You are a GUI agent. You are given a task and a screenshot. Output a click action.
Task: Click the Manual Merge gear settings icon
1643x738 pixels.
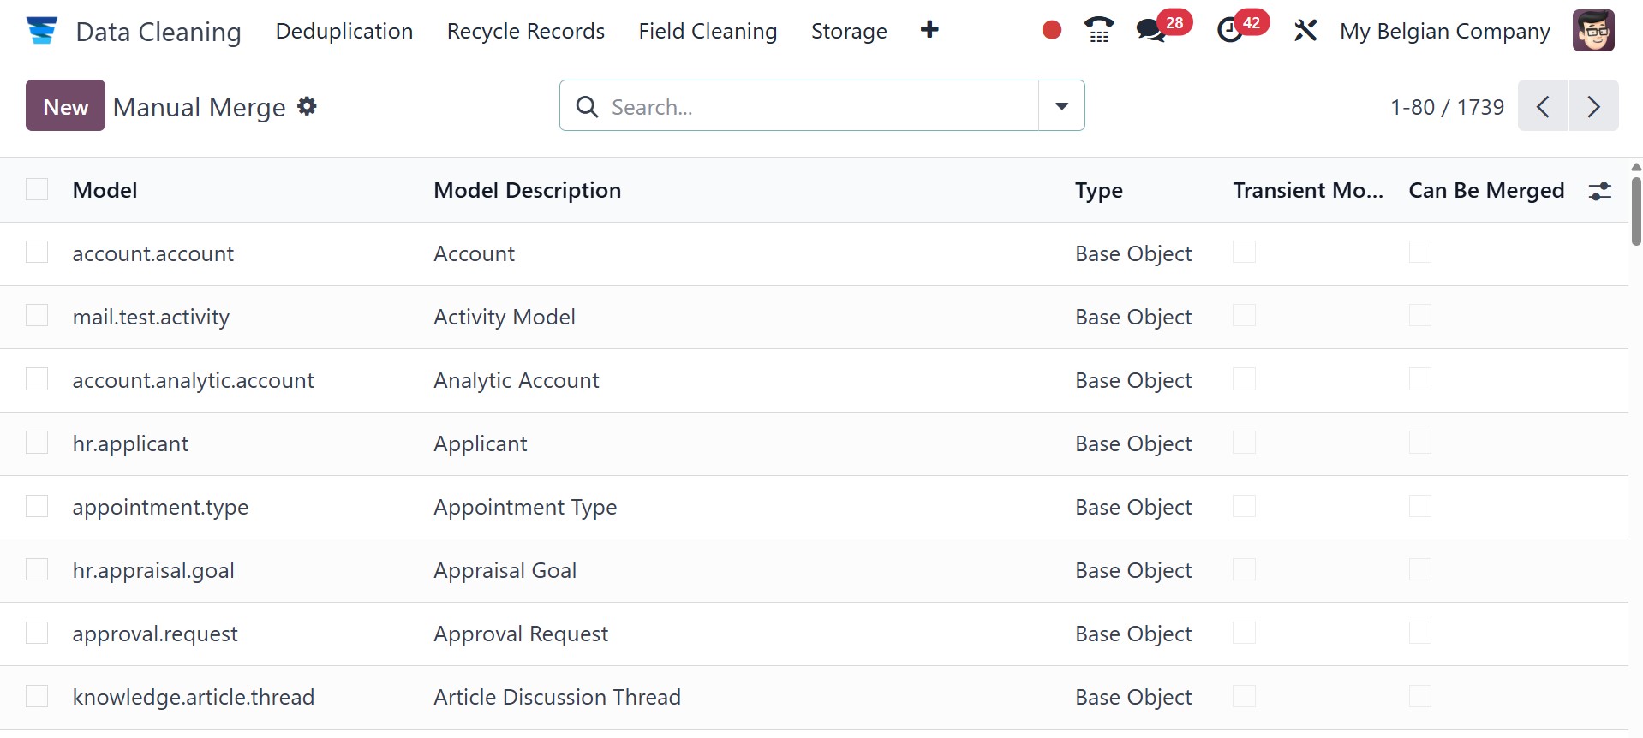307,106
